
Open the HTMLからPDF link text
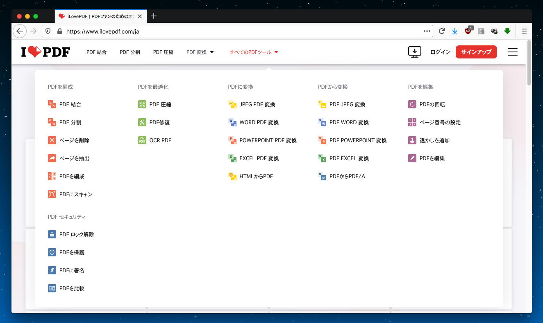(x=256, y=176)
